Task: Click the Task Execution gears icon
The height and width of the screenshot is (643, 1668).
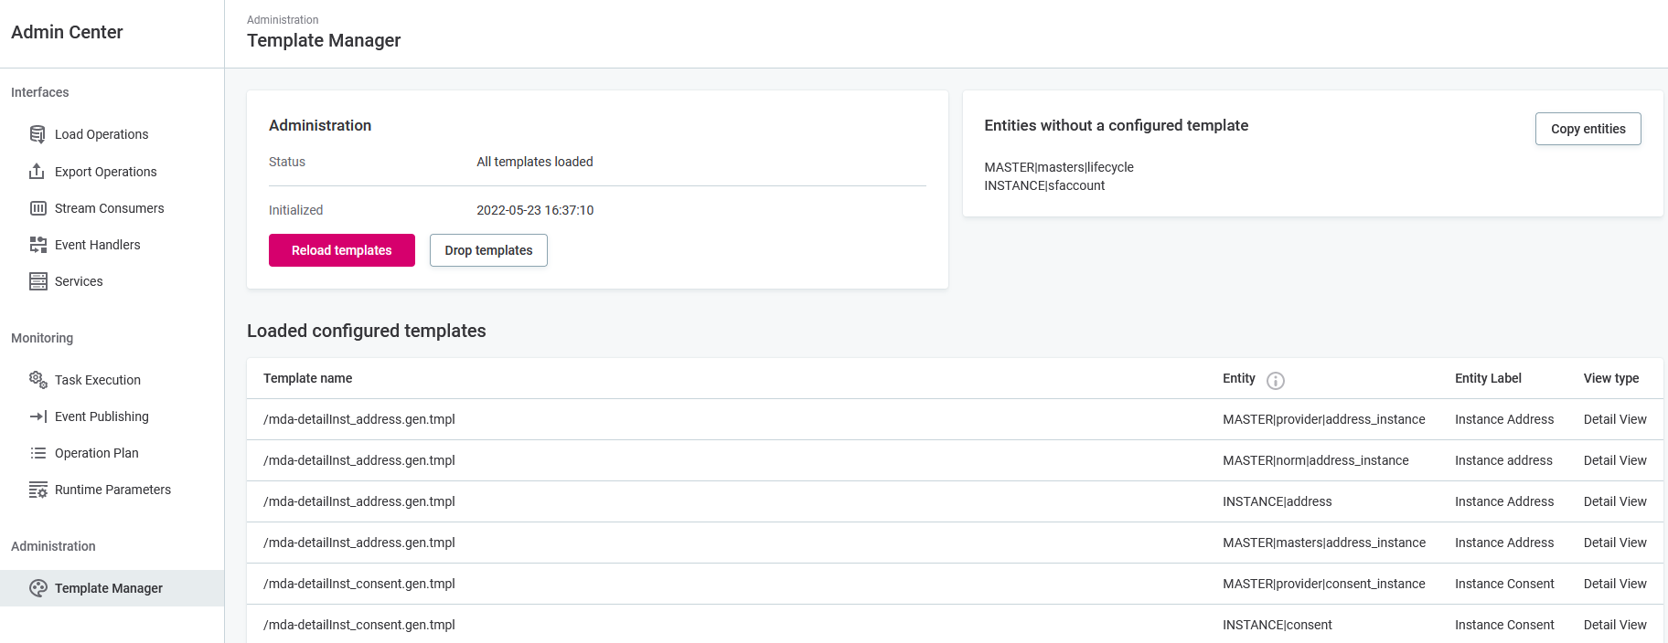Action: tap(37, 380)
